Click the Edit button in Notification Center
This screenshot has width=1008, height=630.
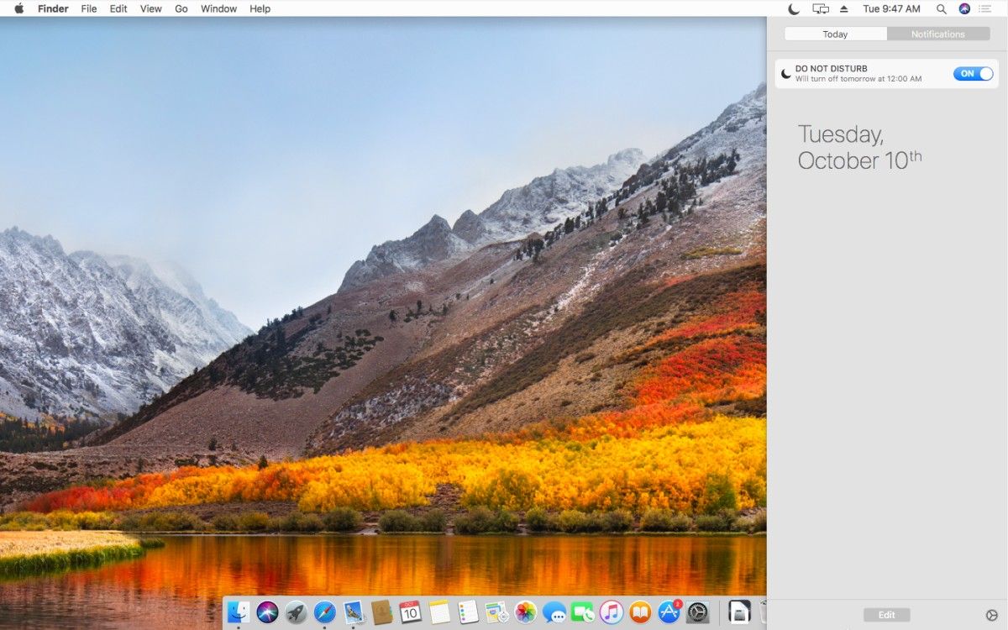[886, 615]
